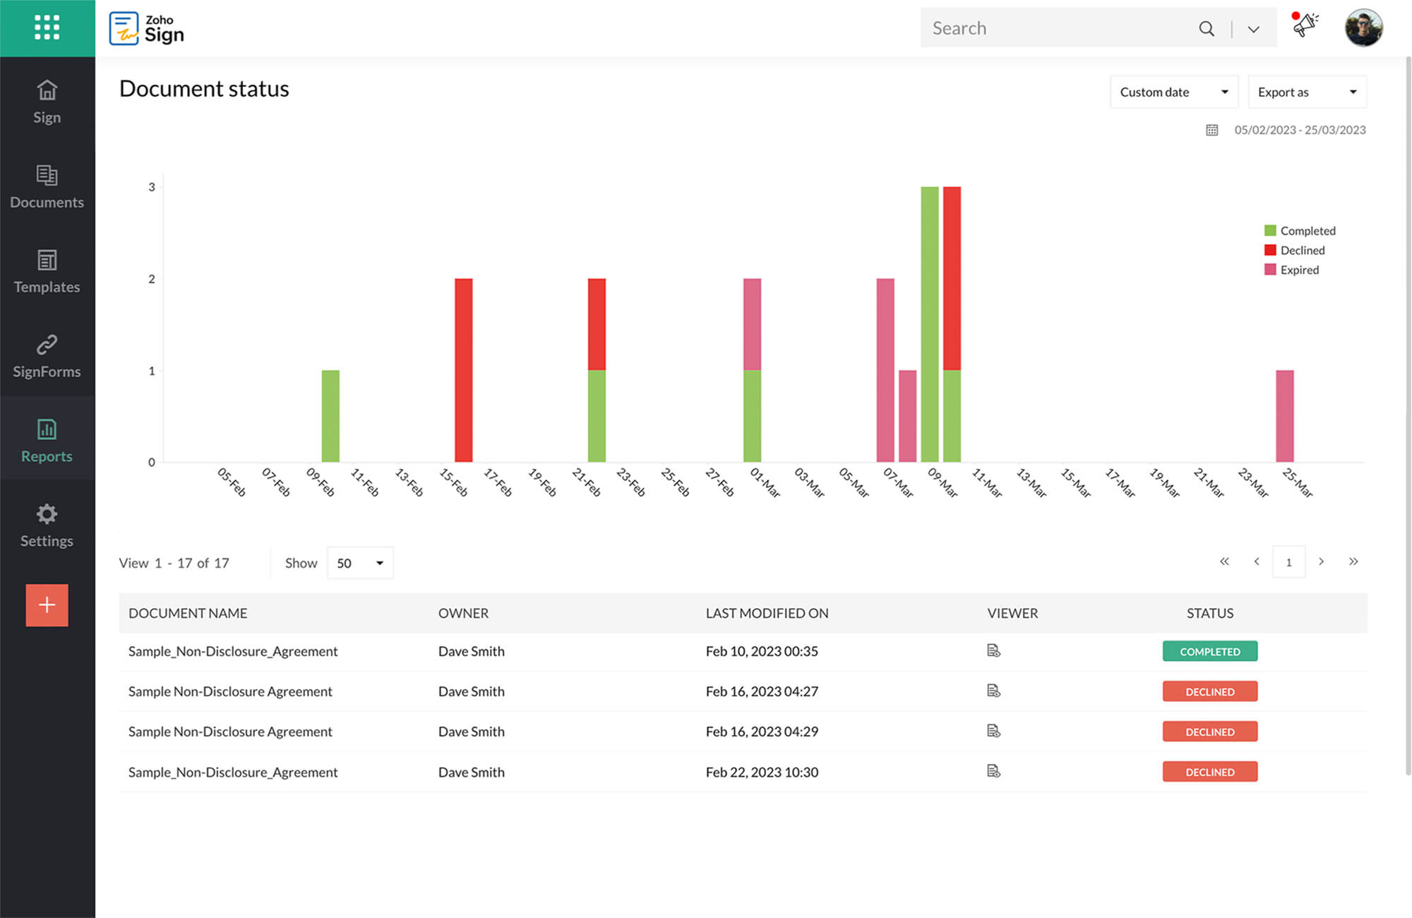1412x918 pixels.
Task: Click the calendar date range icon
Action: point(1211,130)
